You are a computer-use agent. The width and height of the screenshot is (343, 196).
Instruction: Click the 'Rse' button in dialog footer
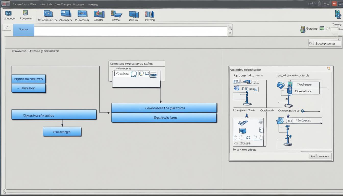[x=320, y=156]
